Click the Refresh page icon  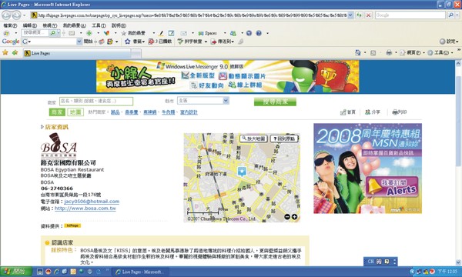click(359, 15)
